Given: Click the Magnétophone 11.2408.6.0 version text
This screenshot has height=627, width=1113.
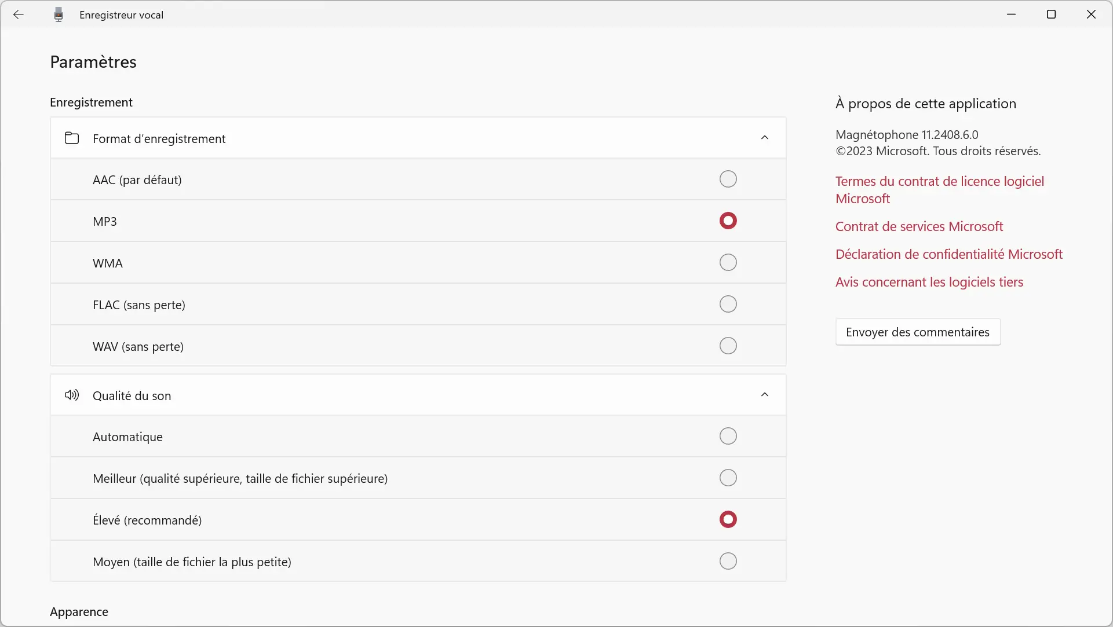Looking at the screenshot, I should [907, 134].
